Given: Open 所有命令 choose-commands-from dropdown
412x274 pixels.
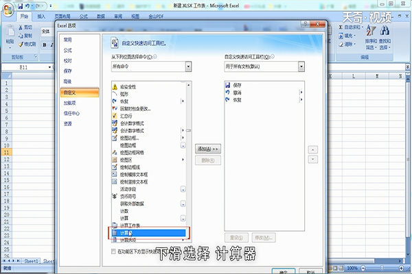Looking at the screenshot, I should coord(188,66).
